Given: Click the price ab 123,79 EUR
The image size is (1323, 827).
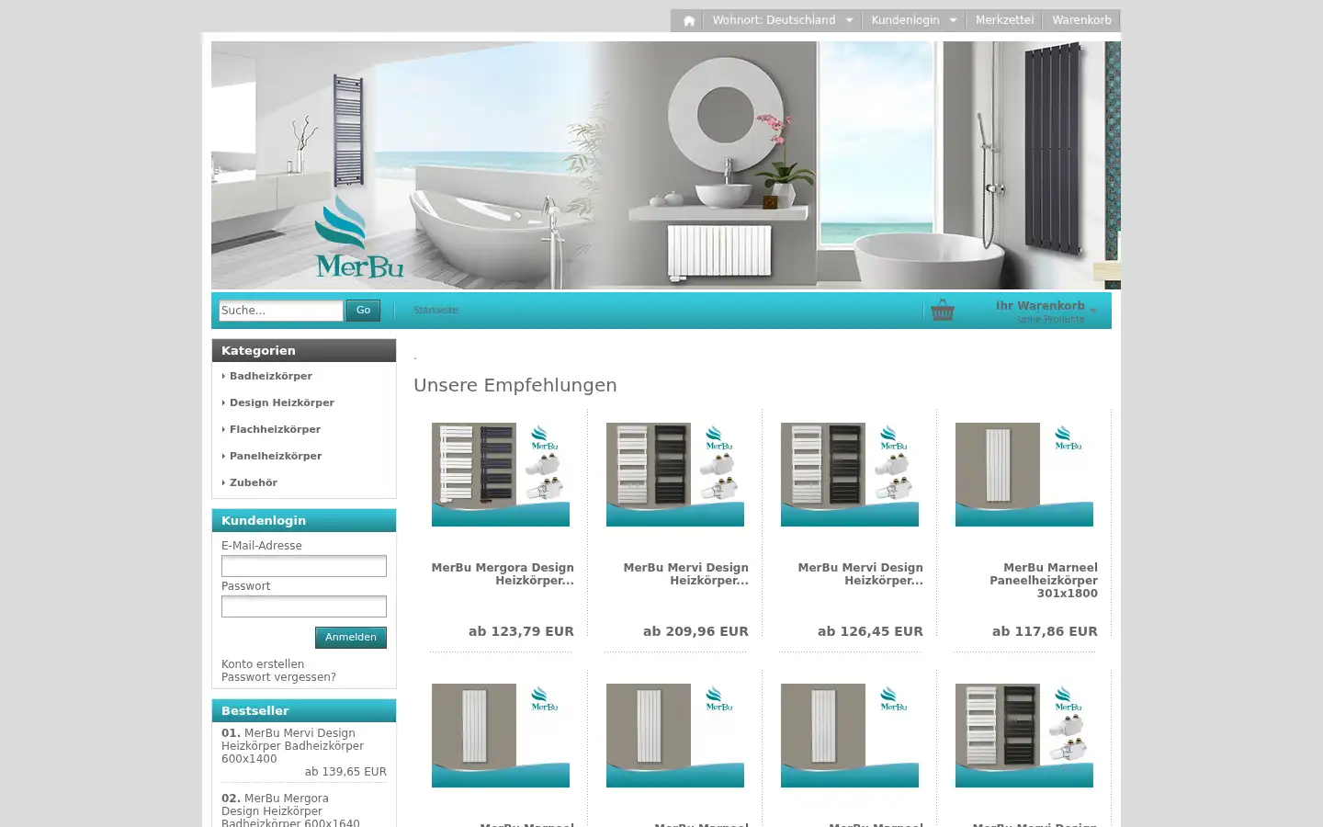Looking at the screenshot, I should (x=521, y=631).
